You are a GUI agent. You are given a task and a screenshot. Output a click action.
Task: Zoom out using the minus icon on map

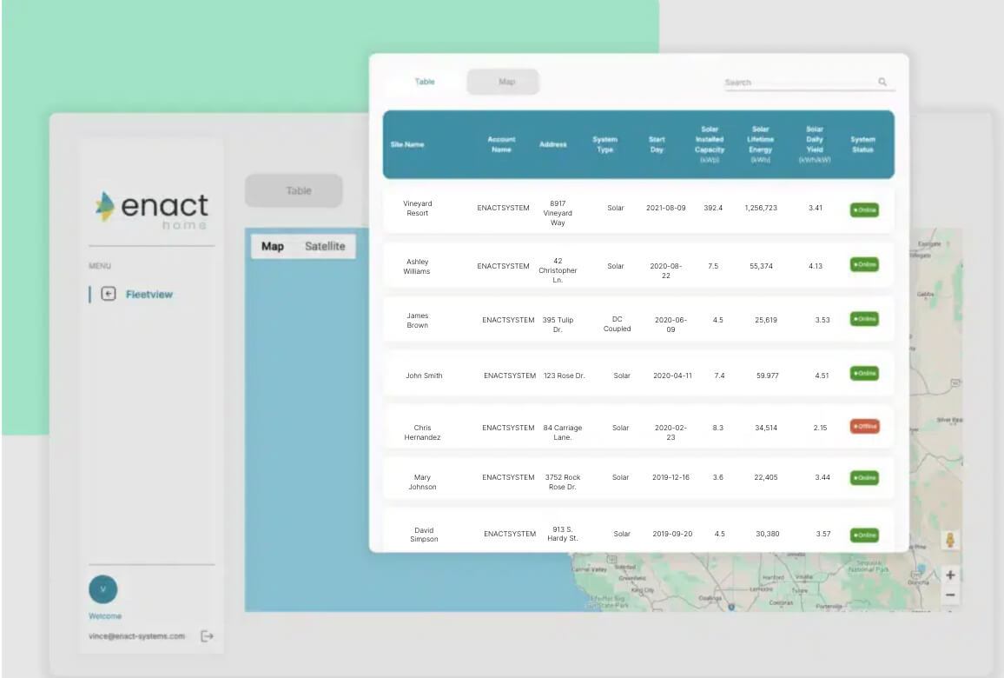pyautogui.click(x=950, y=595)
